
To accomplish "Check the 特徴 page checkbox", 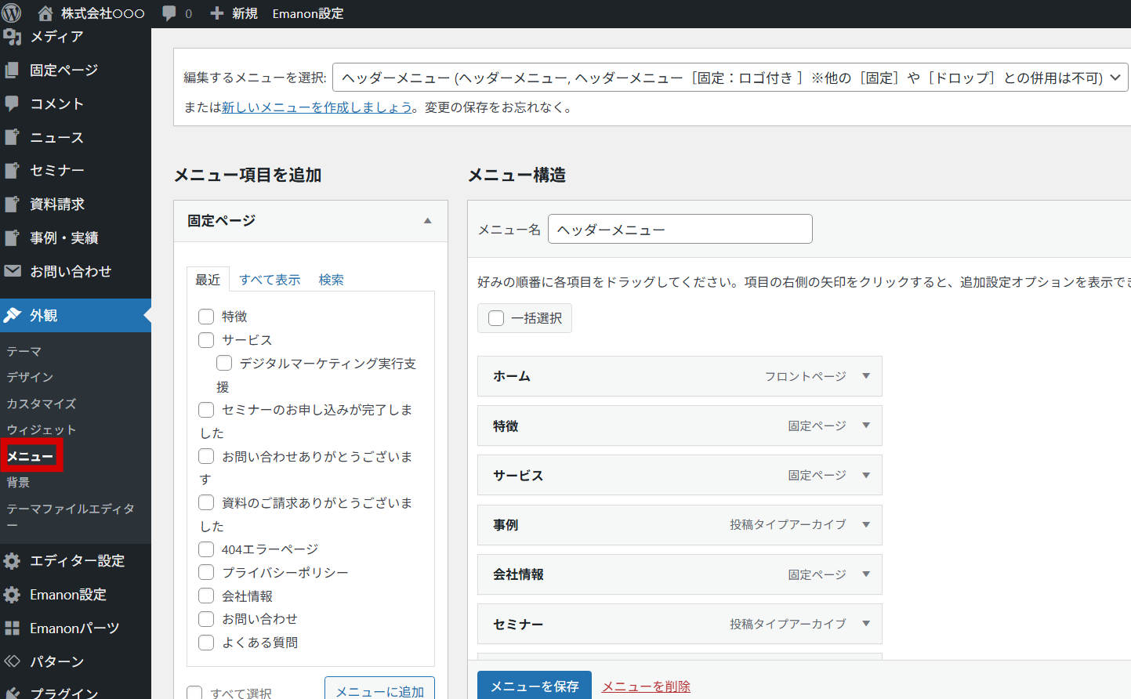I will 206,317.
